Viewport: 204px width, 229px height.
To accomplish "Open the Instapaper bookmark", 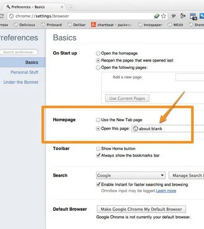I will (150, 25).
